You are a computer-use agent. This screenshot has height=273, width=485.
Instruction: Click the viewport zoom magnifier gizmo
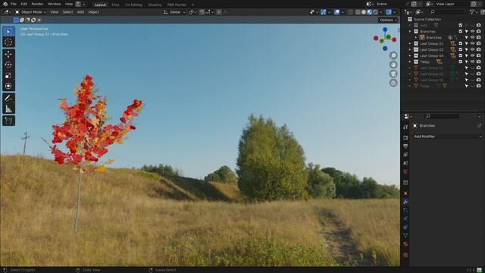[x=393, y=55]
